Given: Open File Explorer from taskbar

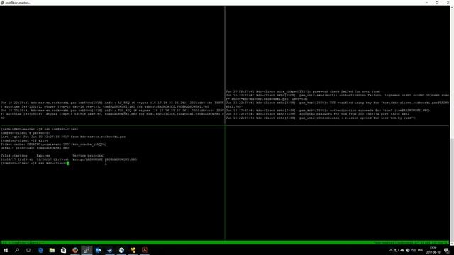Looking at the screenshot, I should pyautogui.click(x=52, y=250).
